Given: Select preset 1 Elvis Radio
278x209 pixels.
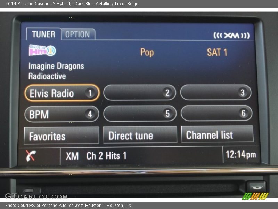Looking at the screenshot, I should pyautogui.click(x=62, y=93).
